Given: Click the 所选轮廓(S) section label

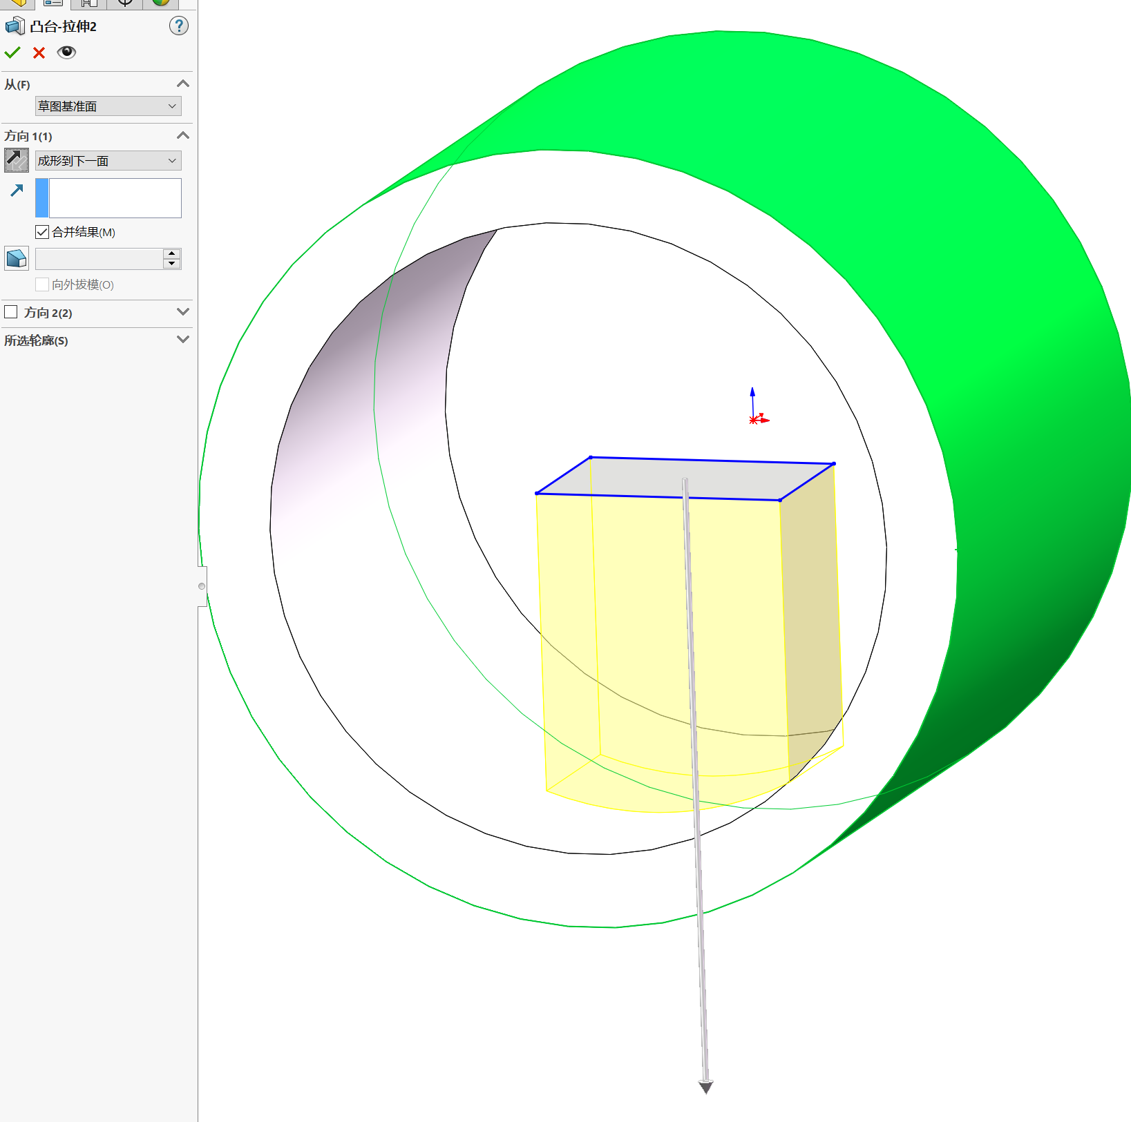Looking at the screenshot, I should [36, 340].
